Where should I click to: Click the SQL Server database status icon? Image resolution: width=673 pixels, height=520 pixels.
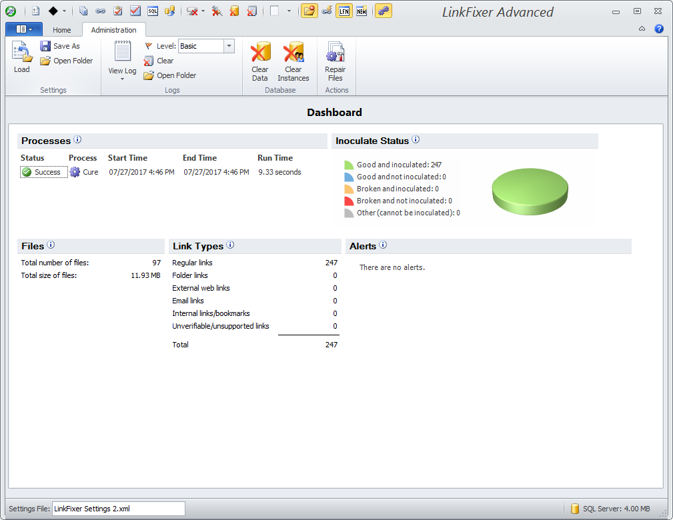tap(575, 509)
